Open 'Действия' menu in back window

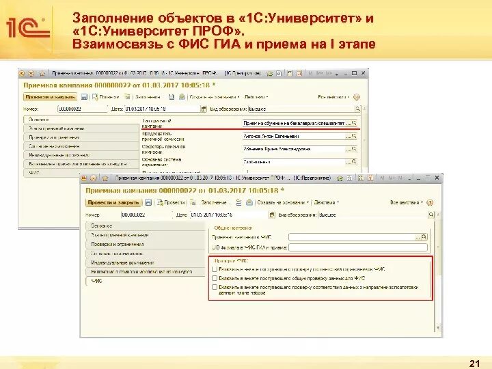[x=256, y=97]
